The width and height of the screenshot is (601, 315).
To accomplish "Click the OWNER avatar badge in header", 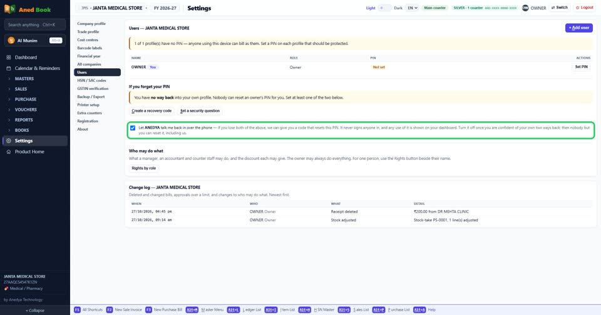I will [x=525, y=7].
